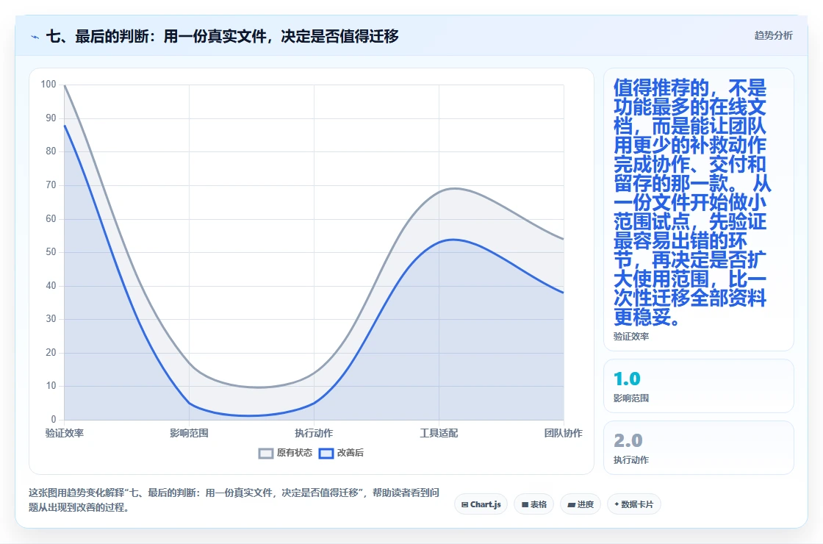Click the 表格 tag chip
Image resolution: width=823 pixels, height=544 pixels.
(x=533, y=504)
